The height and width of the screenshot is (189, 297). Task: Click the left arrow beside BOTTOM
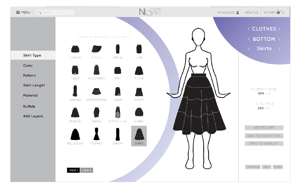(x=249, y=39)
